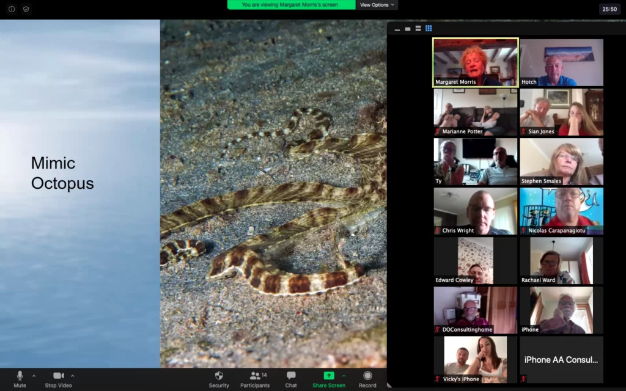The image size is (626, 391).
Task: Click the encryption shield icon
Action: pos(26,9)
